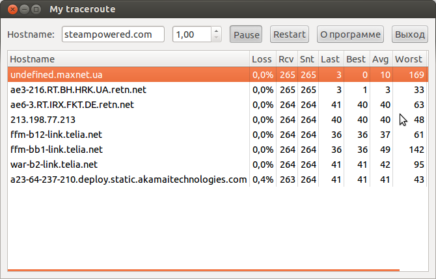The height and width of the screenshot is (279, 436).
Task: Sort by the Loss column header
Action: tap(262, 59)
